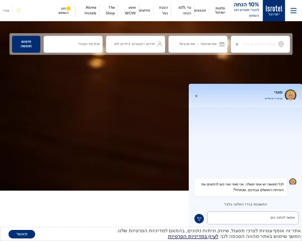Open מבצעים menu item
The width and height of the screenshot is (302, 241).
click(x=200, y=11)
